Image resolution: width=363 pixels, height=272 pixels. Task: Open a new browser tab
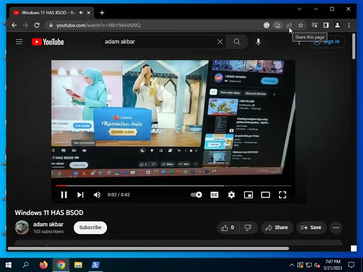[x=102, y=13]
